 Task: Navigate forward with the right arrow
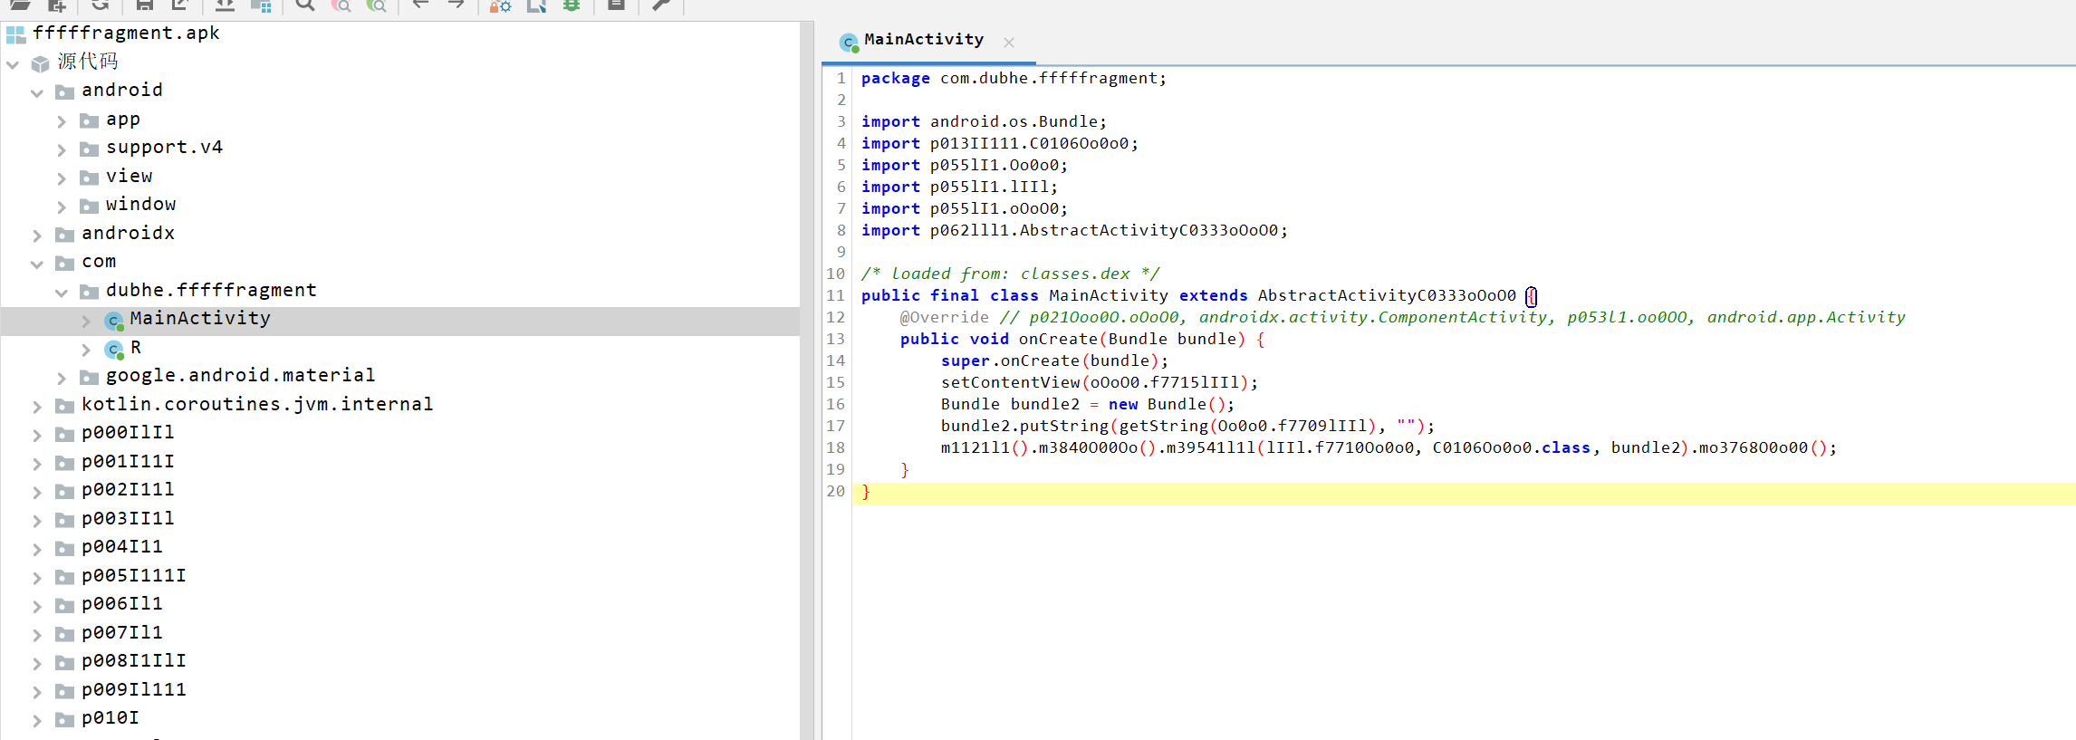457,5
